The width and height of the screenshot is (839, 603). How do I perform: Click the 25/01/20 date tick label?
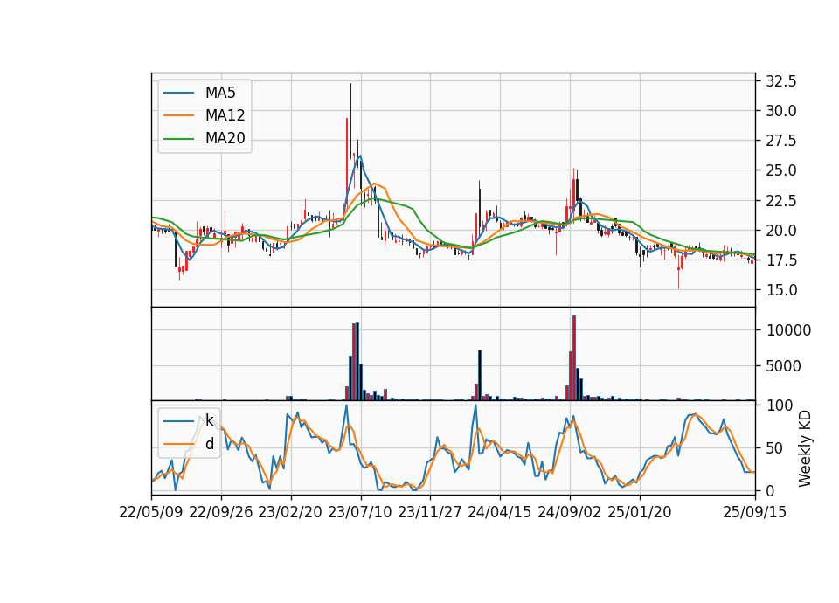point(640,512)
